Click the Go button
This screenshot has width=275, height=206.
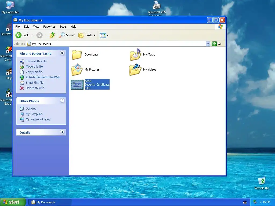pyautogui.click(x=217, y=44)
